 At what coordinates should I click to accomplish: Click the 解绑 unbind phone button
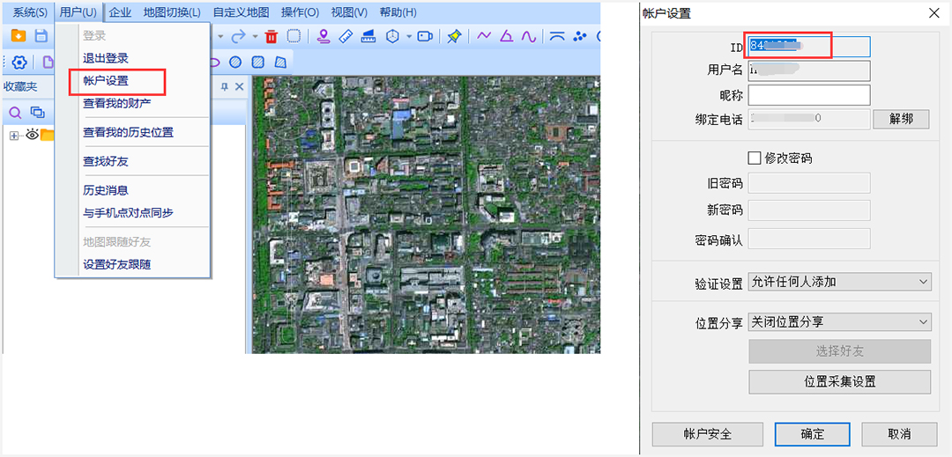pos(901,119)
